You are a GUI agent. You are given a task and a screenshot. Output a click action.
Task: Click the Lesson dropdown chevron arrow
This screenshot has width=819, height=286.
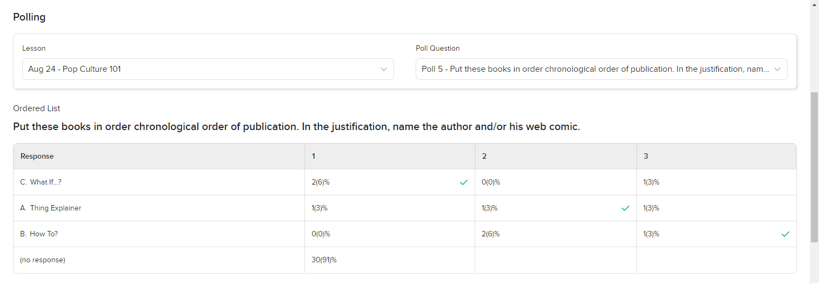(x=384, y=70)
